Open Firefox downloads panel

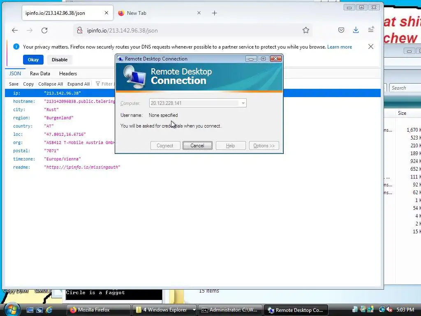pos(356,30)
